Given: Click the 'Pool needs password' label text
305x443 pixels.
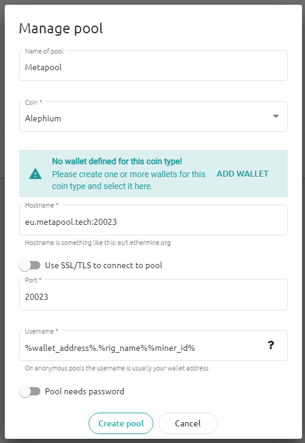Looking at the screenshot, I should coord(84,391).
